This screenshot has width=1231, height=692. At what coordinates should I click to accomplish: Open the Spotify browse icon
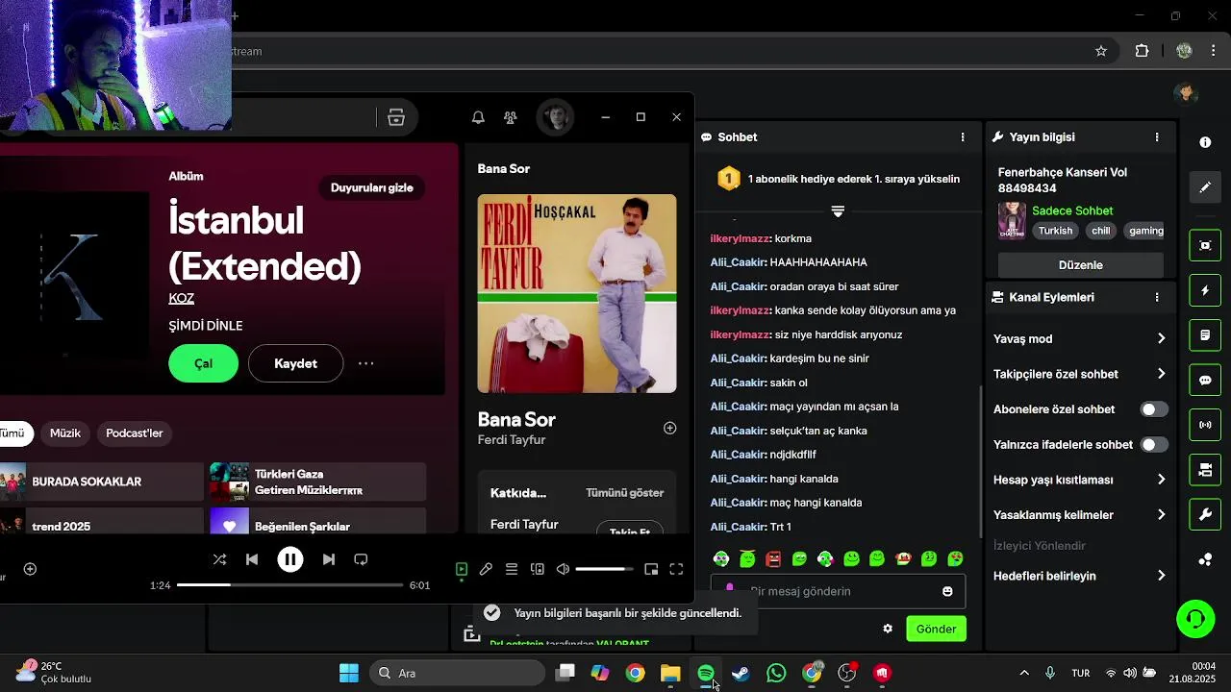(396, 117)
